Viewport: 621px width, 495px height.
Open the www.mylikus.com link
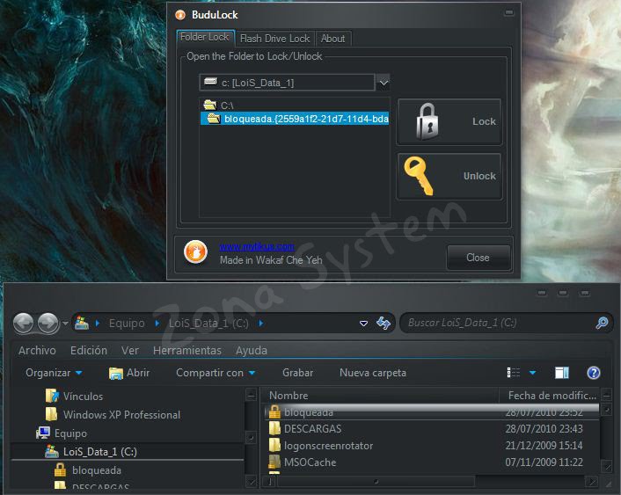pyautogui.click(x=257, y=247)
